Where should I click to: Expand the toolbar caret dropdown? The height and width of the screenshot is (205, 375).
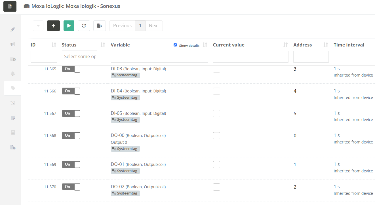(38, 26)
